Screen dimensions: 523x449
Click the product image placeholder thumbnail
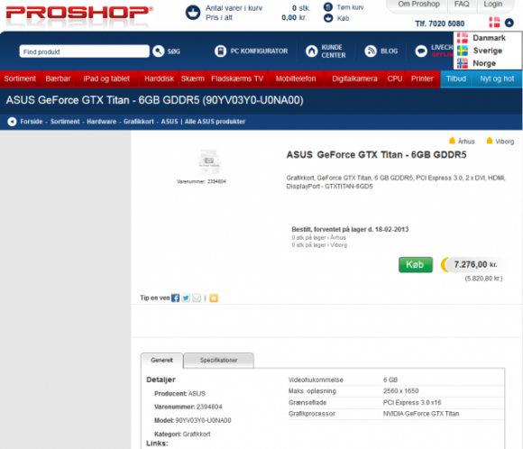click(x=209, y=162)
